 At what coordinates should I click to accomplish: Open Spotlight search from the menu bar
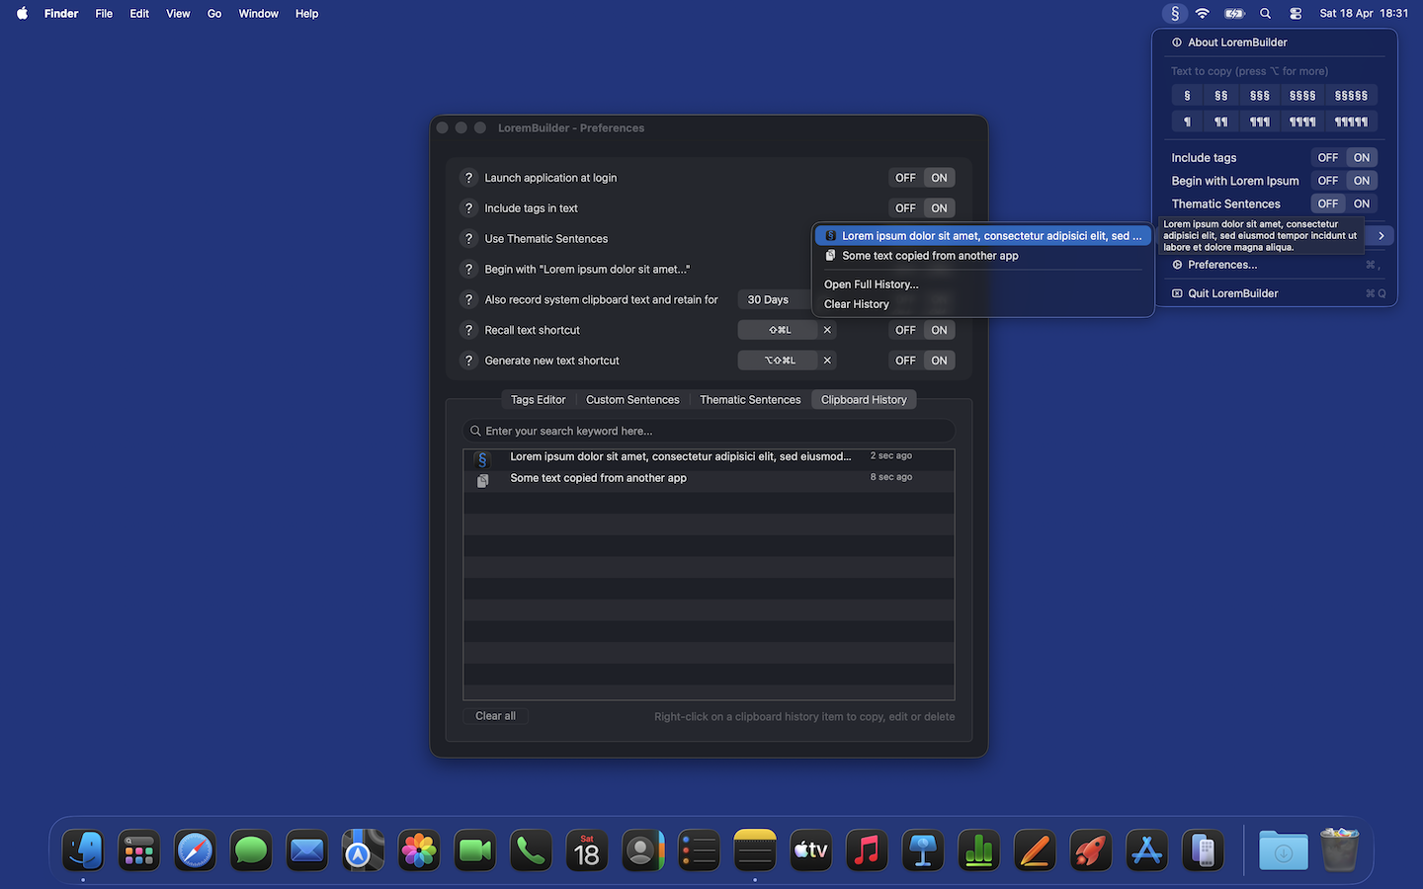pos(1265,13)
